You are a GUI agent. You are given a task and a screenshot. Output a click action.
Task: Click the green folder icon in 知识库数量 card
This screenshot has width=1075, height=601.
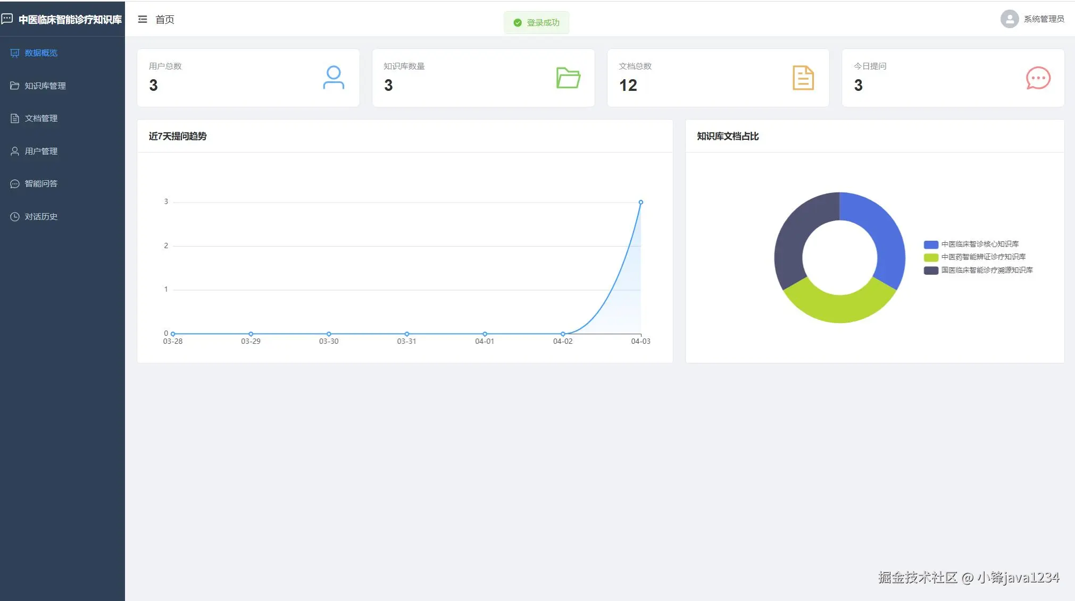568,78
